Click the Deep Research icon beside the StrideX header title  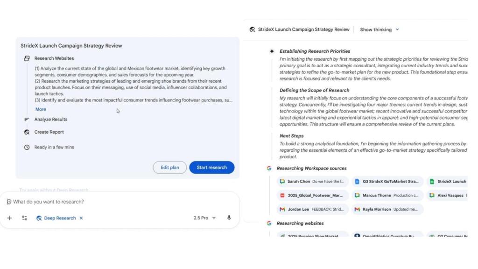(x=253, y=29)
